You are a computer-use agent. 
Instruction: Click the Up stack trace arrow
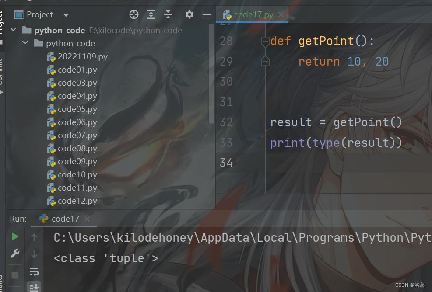coord(34,237)
